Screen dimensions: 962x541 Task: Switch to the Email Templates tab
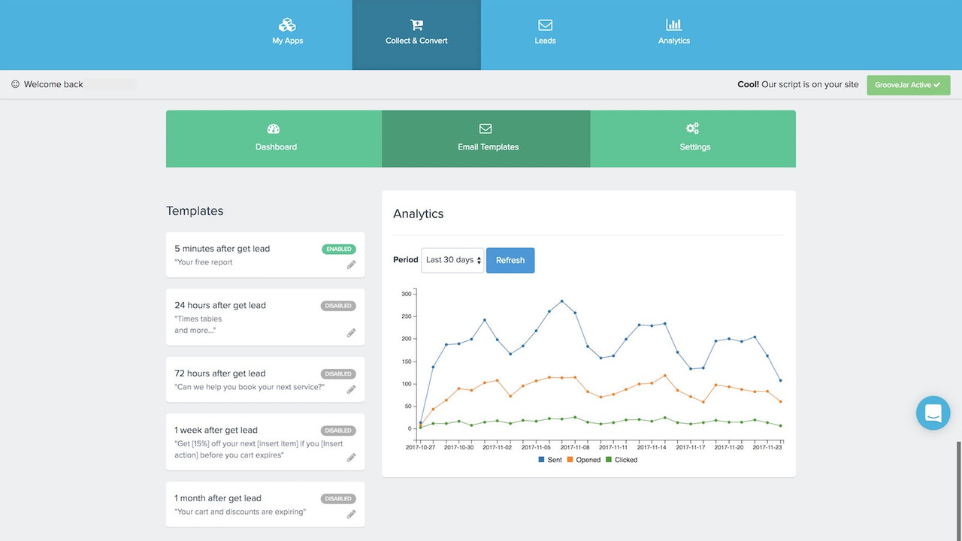coord(486,139)
